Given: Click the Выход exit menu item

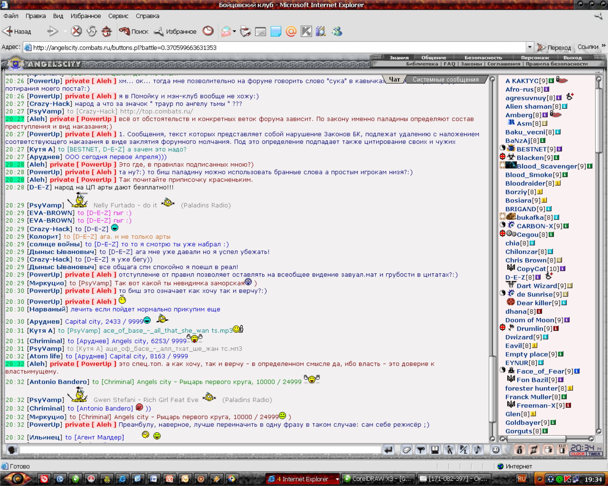Looking at the screenshot, I should 572,58.
